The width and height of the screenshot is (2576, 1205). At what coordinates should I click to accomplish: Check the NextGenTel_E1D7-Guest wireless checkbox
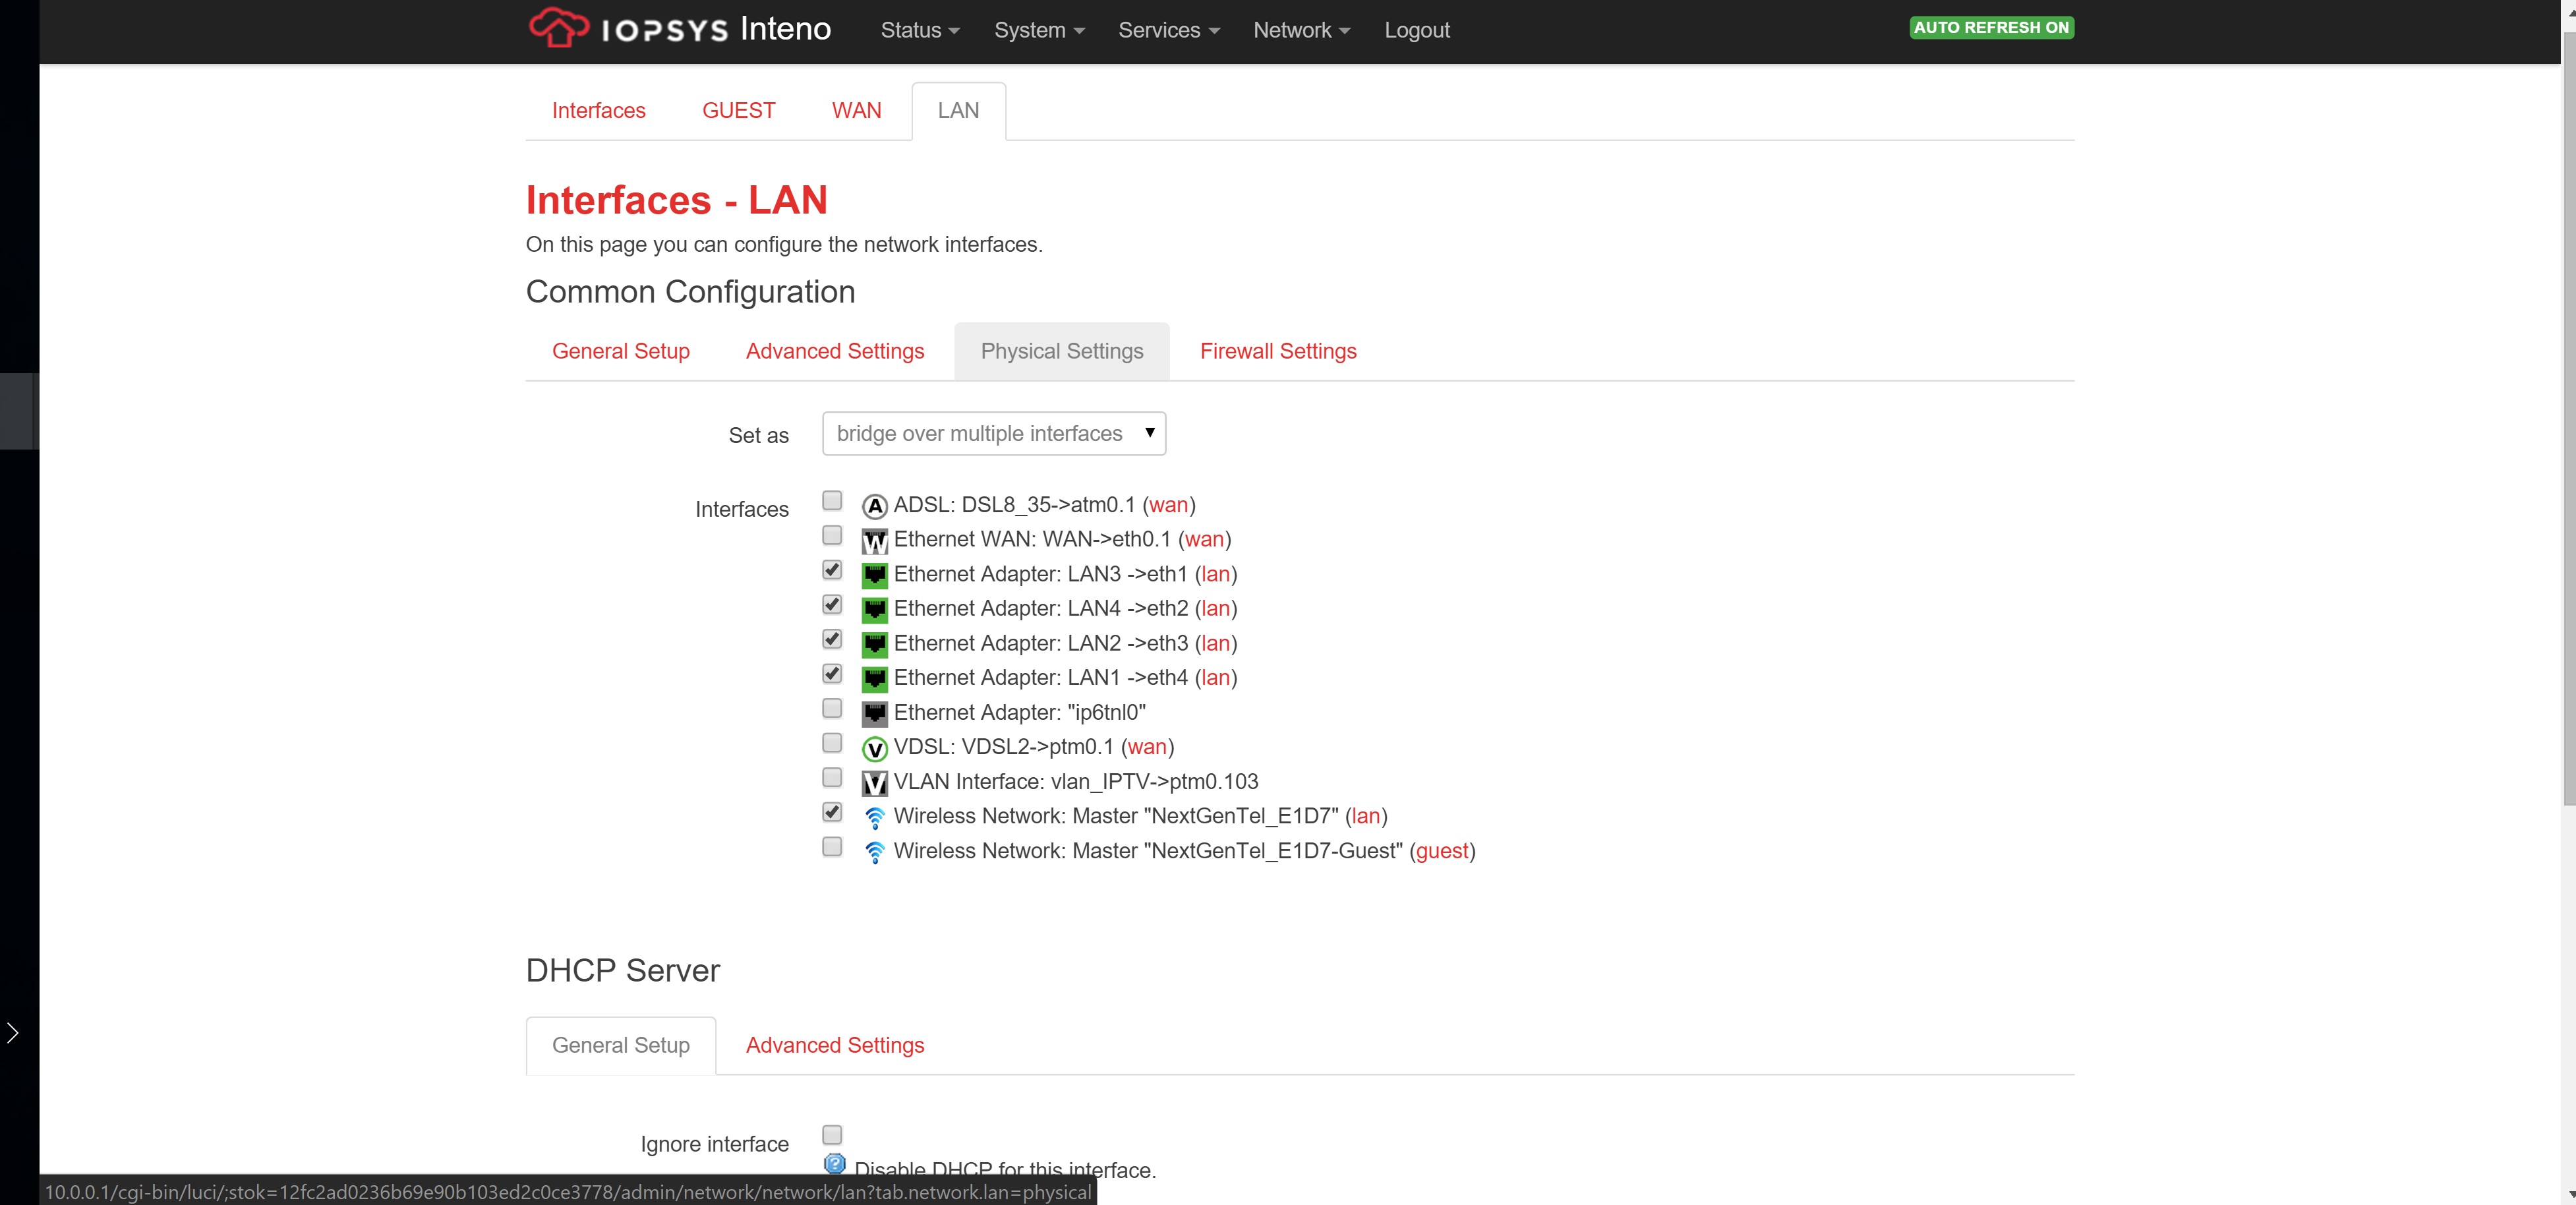[x=831, y=846]
